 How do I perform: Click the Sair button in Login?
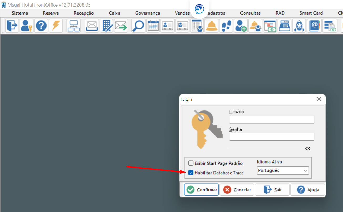tap(272, 190)
